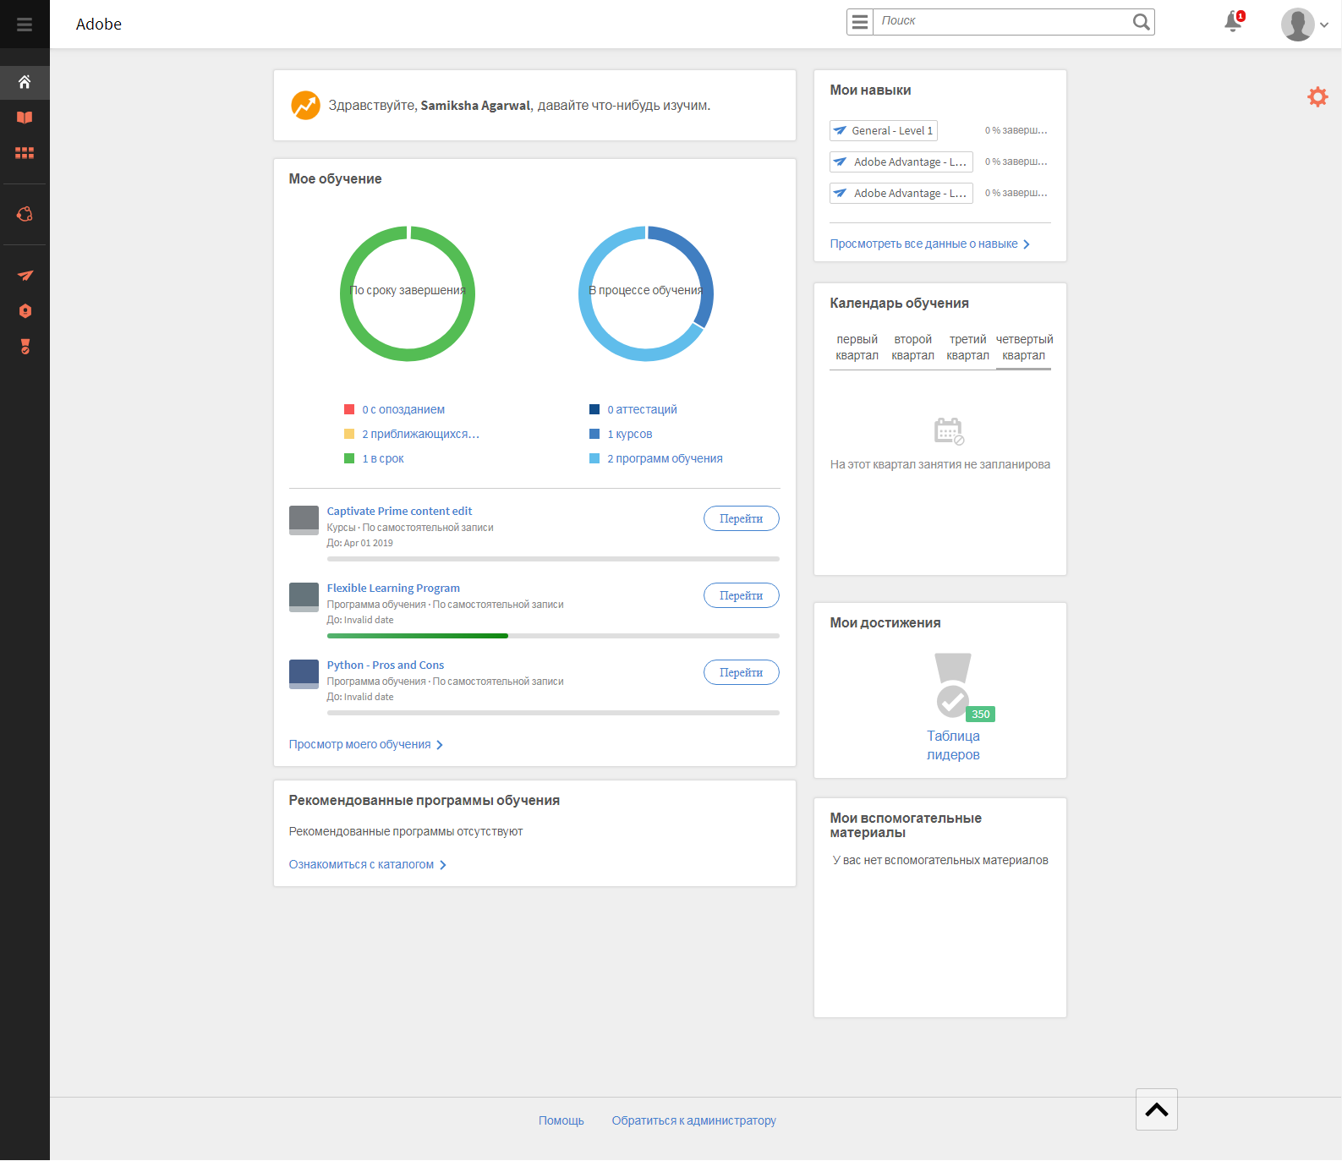Click Captivate Prime content edit progress bar
This screenshot has height=1161, width=1342.
(553, 559)
